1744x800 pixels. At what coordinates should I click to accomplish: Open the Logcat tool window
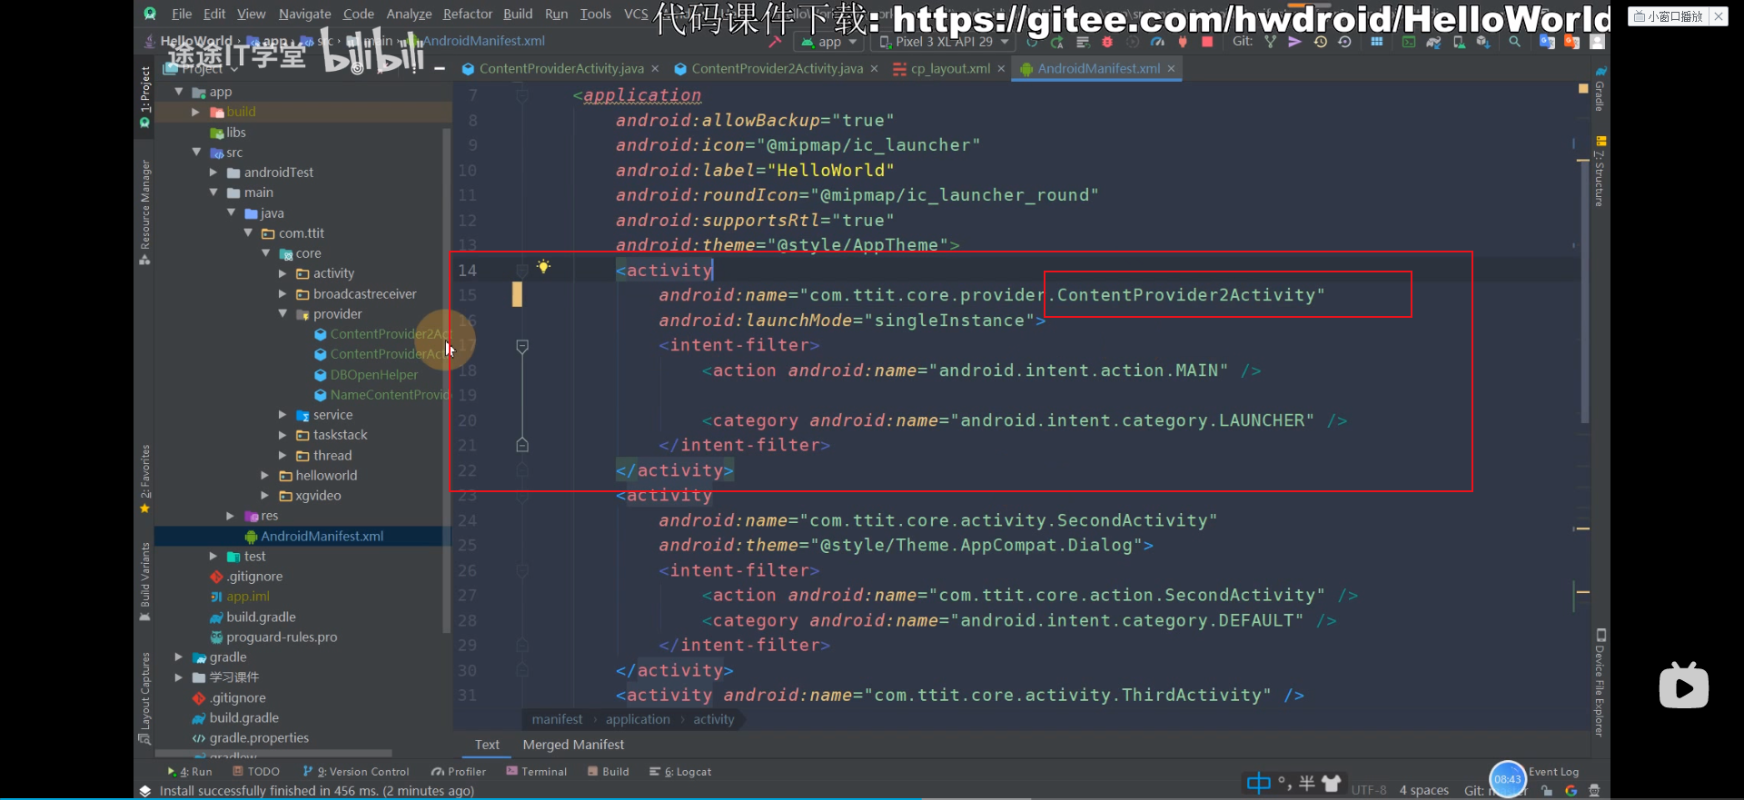pos(680,772)
